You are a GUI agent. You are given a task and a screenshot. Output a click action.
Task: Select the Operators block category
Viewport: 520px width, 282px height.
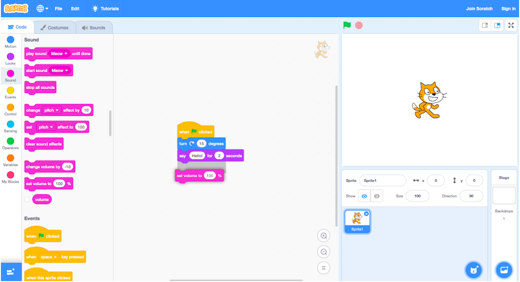tap(11, 143)
